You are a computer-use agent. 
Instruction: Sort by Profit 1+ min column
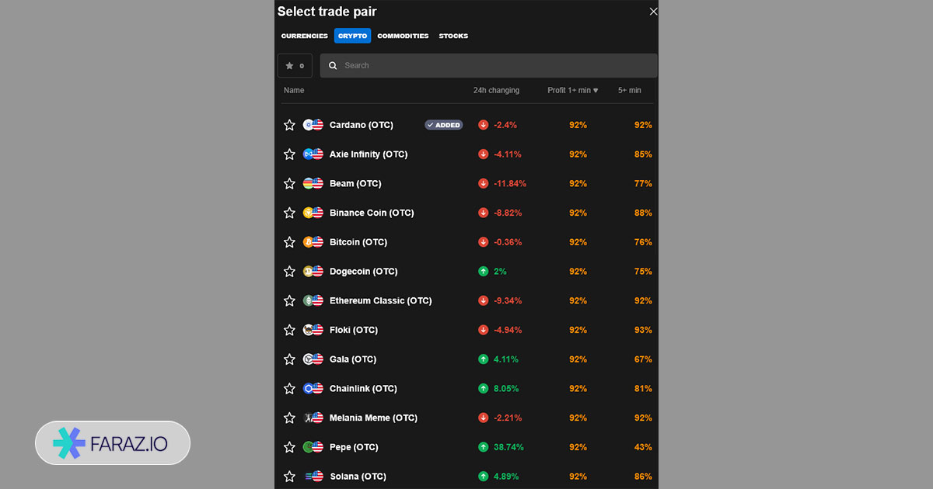coord(572,91)
